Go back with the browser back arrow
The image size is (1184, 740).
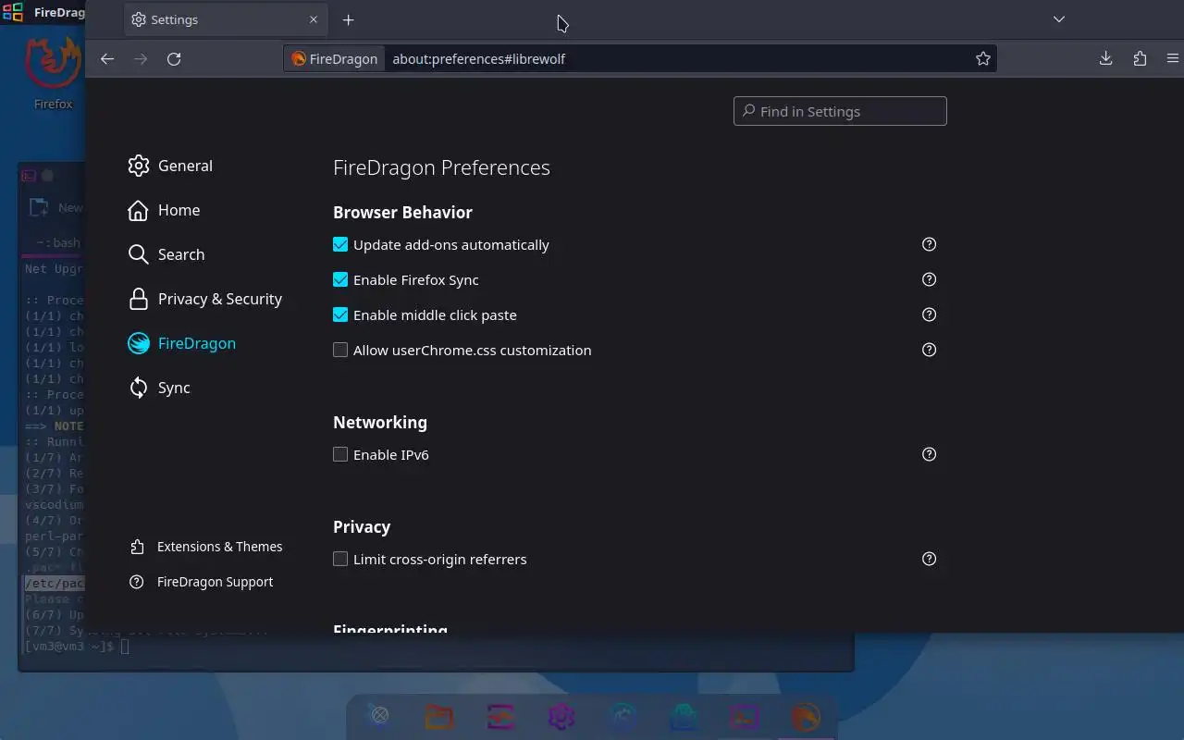pos(107,58)
